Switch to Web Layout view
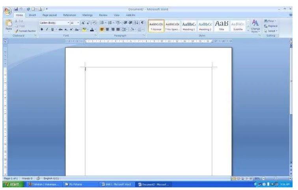This screenshot has width=298, height=190. tap(242, 179)
